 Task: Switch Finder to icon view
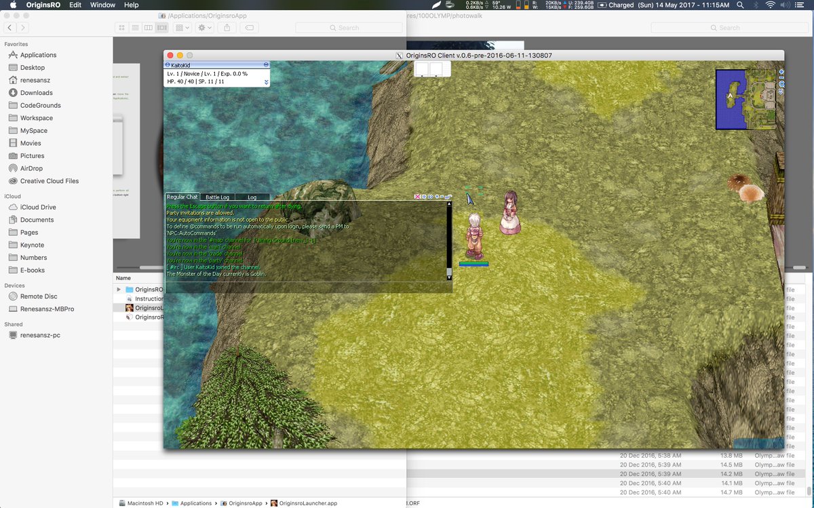coord(122,28)
